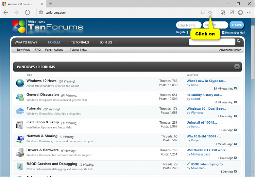Screen dimensions: 255x177
Task: Open the Hub favorites list icon
Action: tap(223, 13)
